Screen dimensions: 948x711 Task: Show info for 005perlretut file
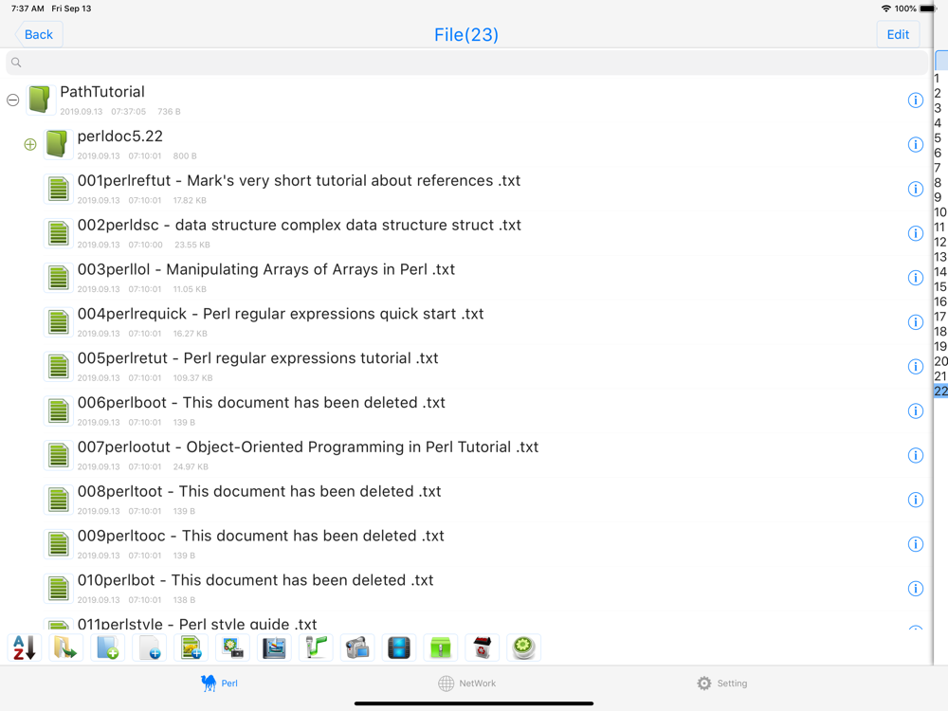(916, 366)
